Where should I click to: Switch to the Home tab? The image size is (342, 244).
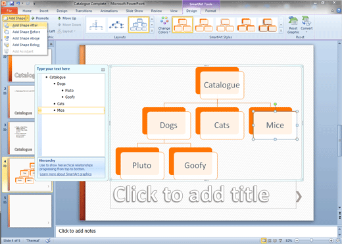click(27, 11)
